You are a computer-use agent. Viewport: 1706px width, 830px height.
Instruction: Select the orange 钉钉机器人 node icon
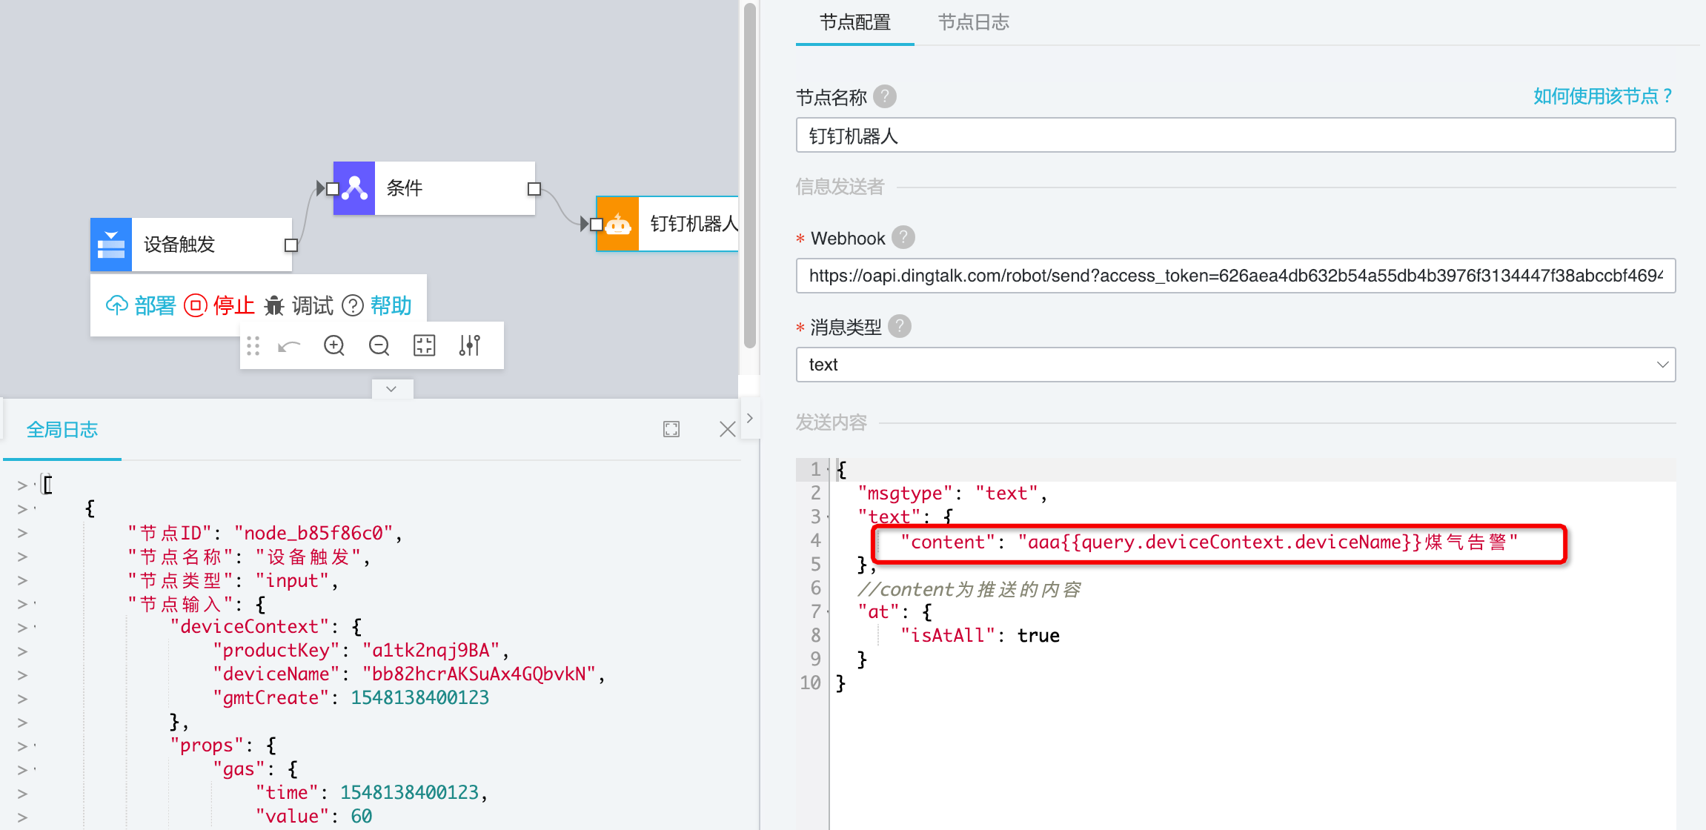618,224
